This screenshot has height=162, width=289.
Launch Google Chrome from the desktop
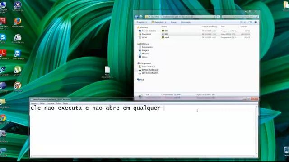pos(3,119)
